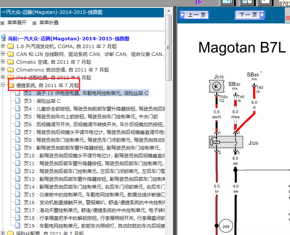Viewport: 290px width, 235px height.
Task: Click the page icon for 页2 端子 15 供电继电器
Action: click(18, 93)
